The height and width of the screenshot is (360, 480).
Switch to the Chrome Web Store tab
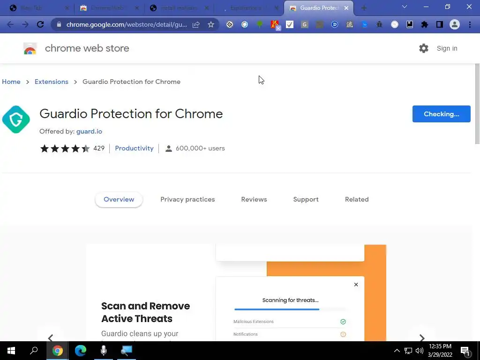tap(109, 8)
